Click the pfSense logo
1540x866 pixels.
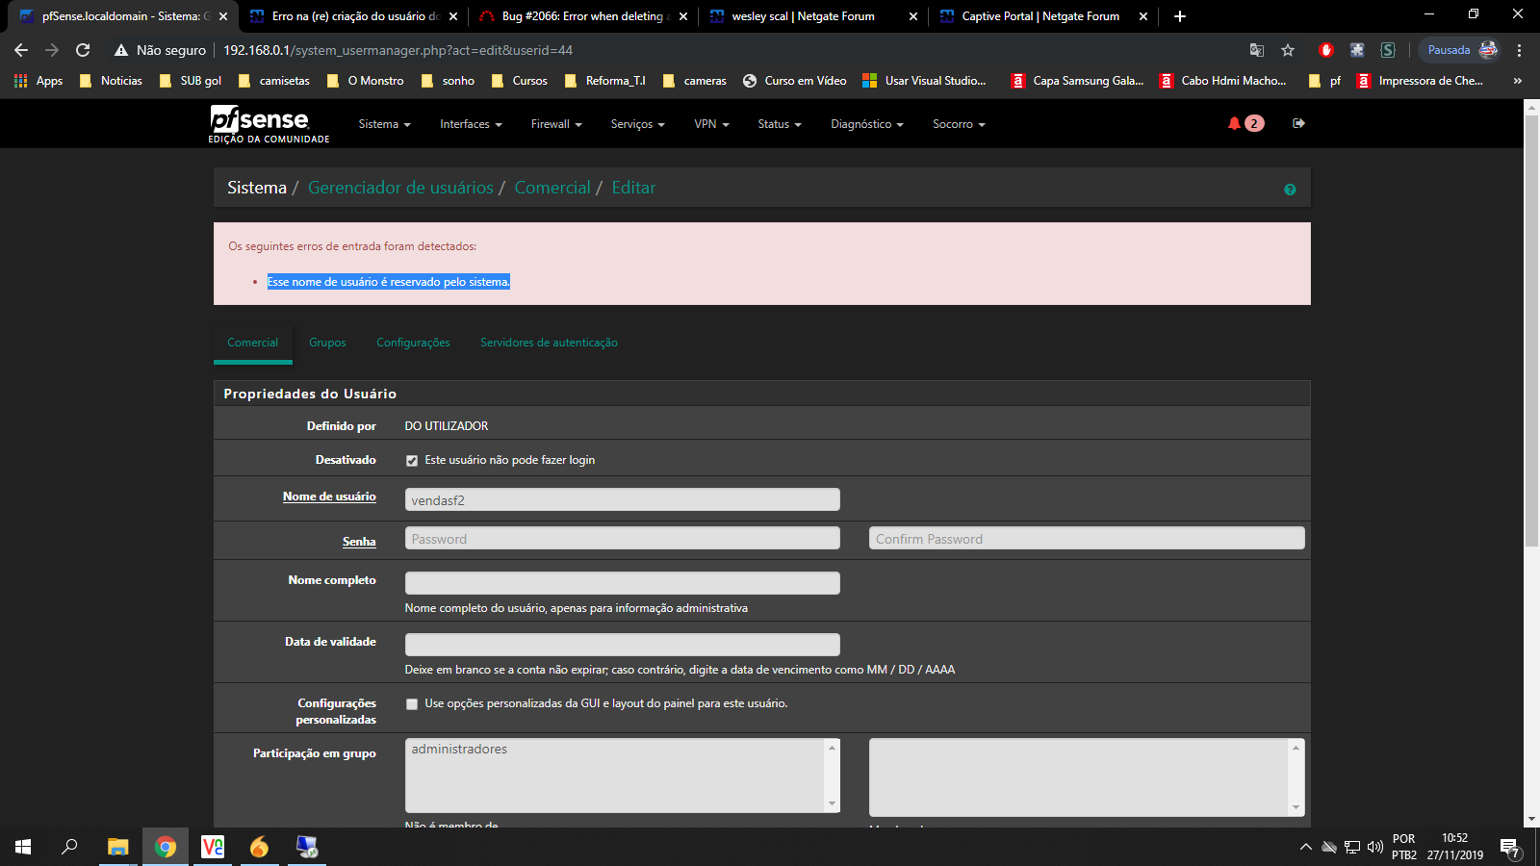[x=269, y=124]
